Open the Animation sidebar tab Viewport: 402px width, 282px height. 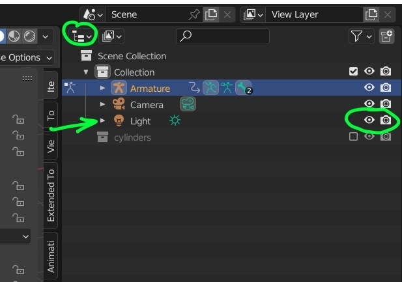pyautogui.click(x=51, y=257)
